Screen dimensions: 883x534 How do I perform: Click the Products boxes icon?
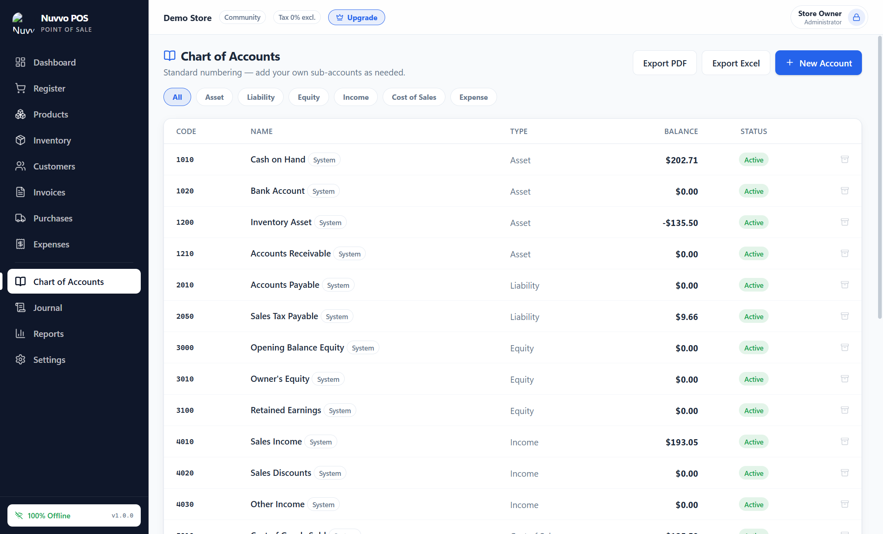pos(20,114)
